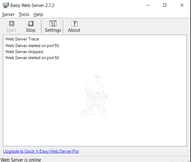Viewport: 191px width, 162px height.
Task: Click 'Web Server is online' status text
Action: coord(21,160)
